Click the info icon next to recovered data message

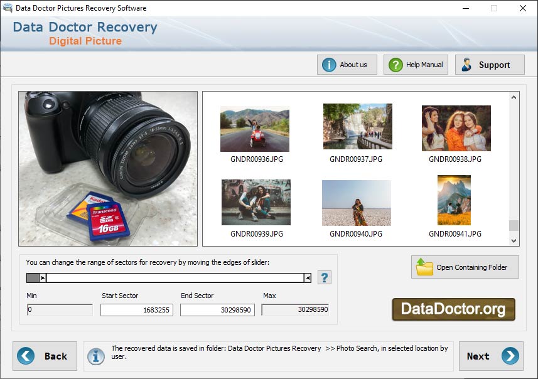pyautogui.click(x=95, y=356)
